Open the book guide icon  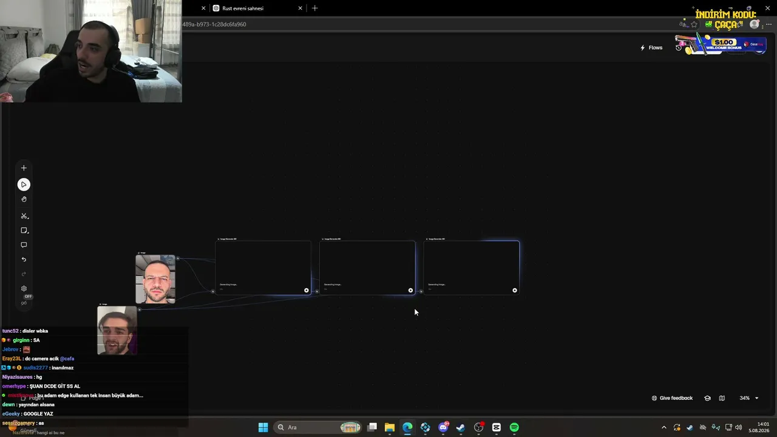[x=722, y=398]
